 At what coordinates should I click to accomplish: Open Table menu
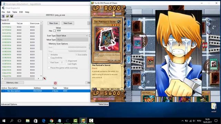(x=15, y=12)
